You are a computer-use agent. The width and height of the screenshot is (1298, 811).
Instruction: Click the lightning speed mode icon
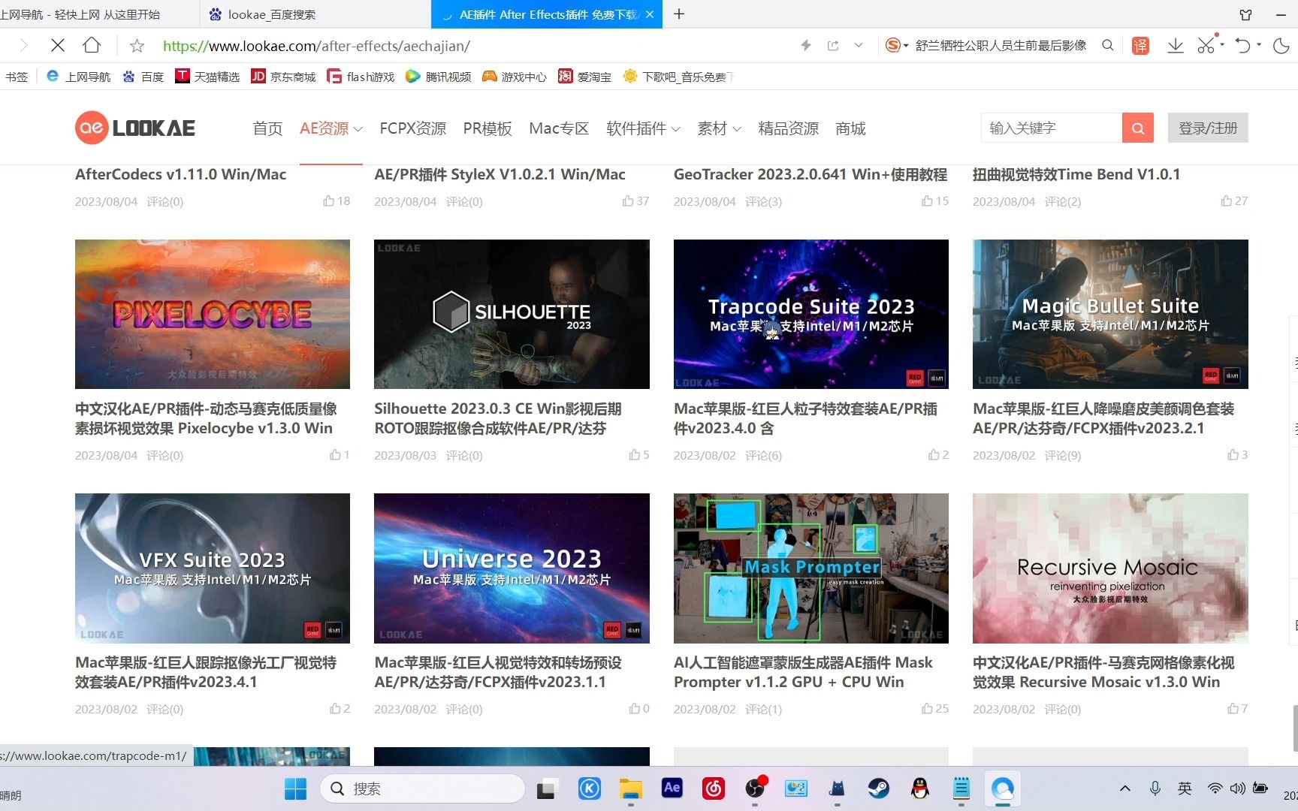tap(806, 46)
